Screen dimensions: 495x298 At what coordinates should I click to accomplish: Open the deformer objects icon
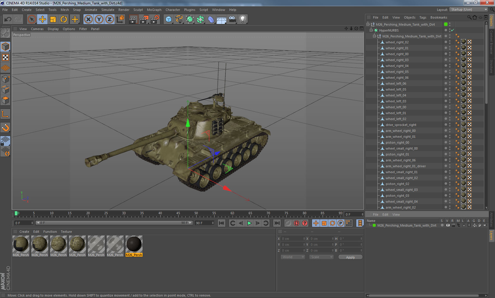211,19
